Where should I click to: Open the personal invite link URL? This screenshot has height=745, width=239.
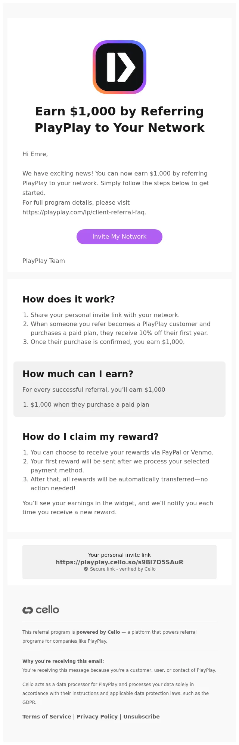(119, 562)
